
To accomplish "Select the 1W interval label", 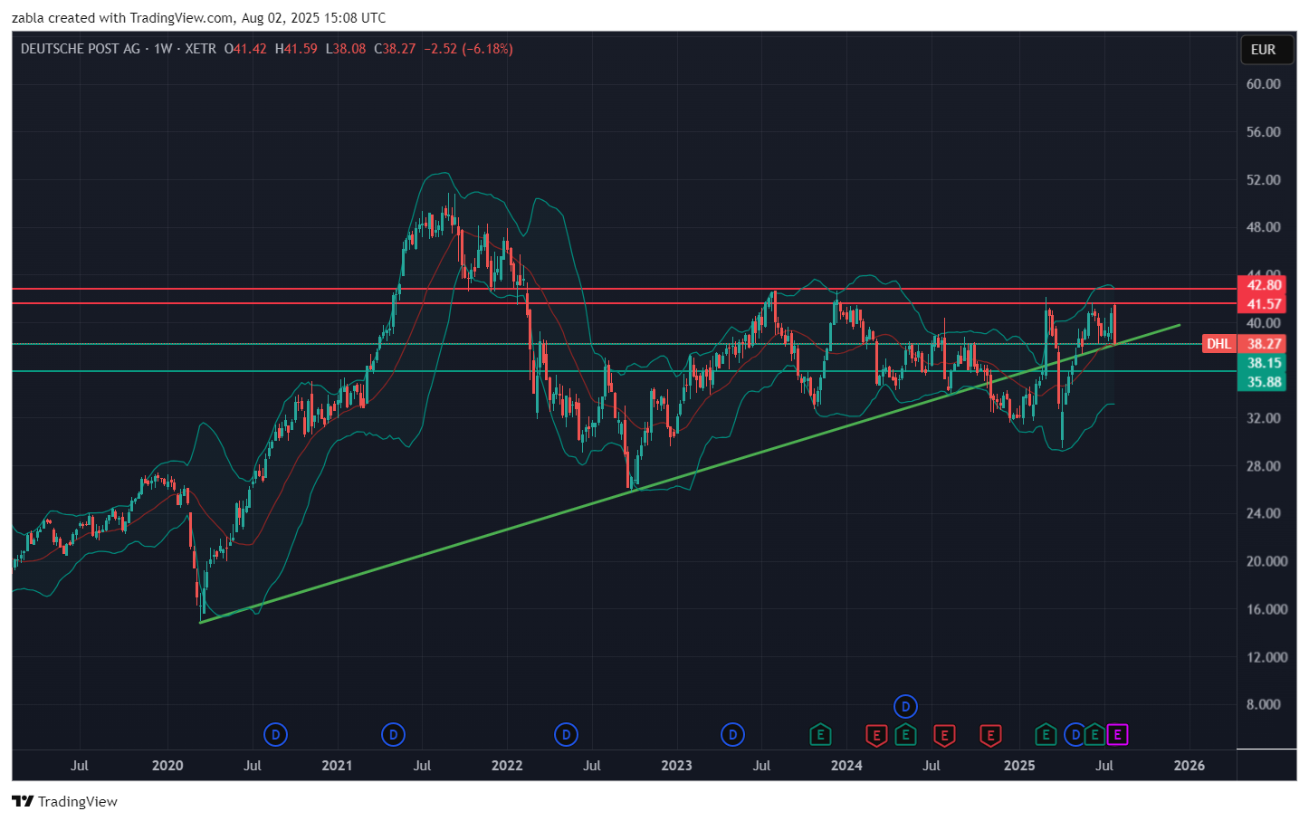I will point(163,49).
